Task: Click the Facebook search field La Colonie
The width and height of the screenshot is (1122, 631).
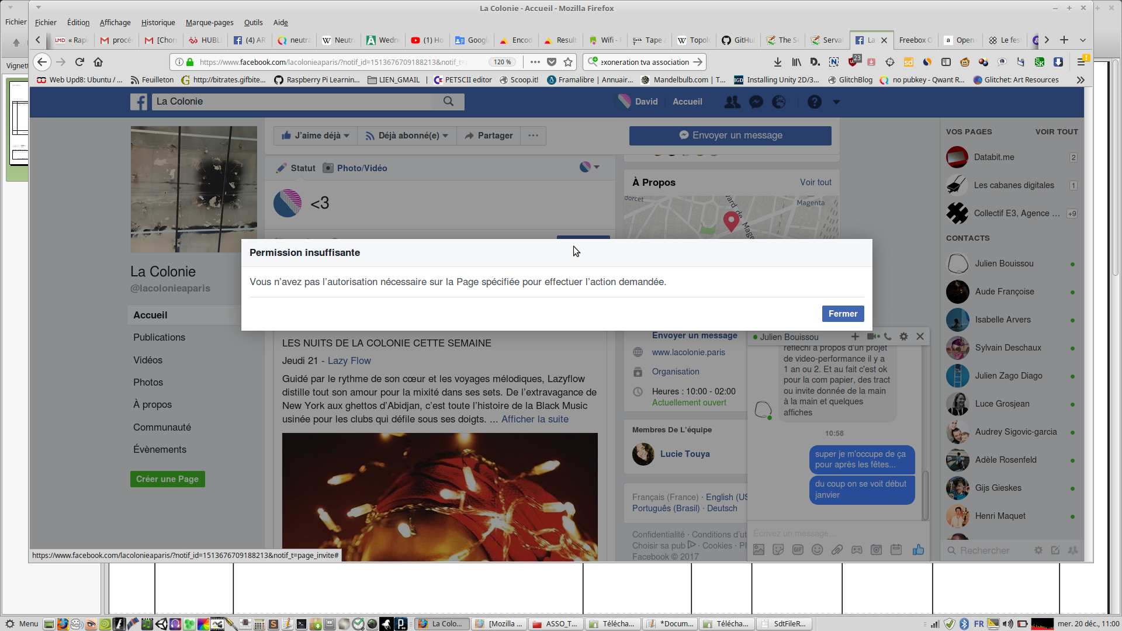Action: point(292,102)
